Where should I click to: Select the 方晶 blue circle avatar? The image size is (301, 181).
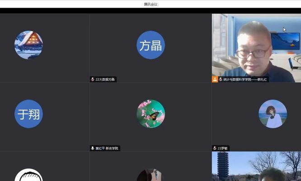coord(150,45)
